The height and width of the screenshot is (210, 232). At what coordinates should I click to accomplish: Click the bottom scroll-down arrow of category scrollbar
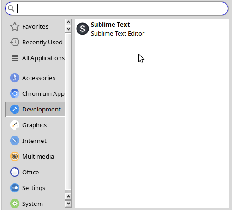point(68,204)
